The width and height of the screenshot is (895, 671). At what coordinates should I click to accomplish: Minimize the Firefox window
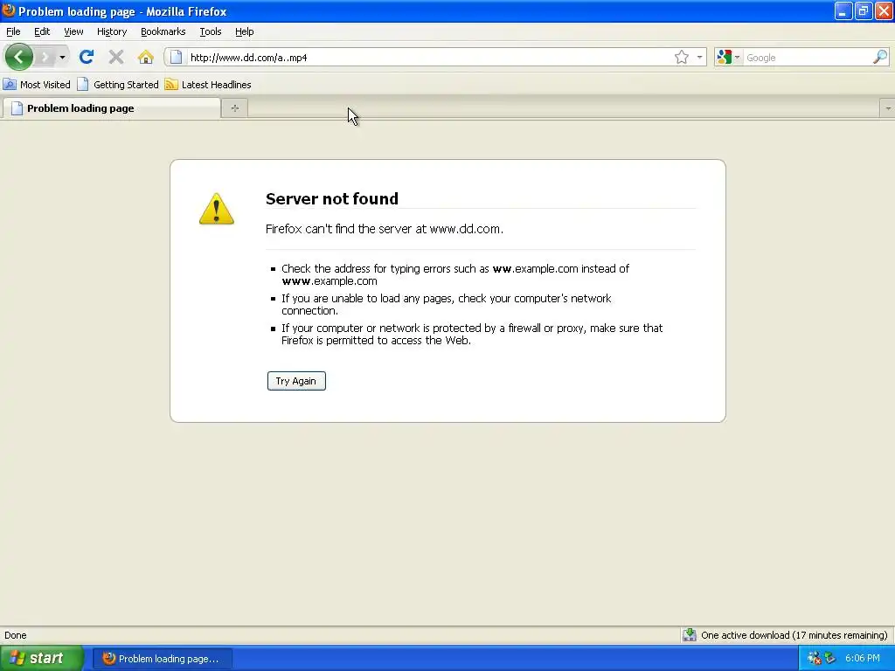pos(843,10)
